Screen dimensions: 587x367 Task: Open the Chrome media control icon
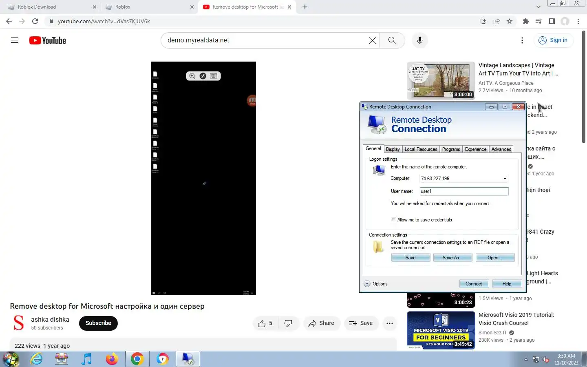pos(539,21)
